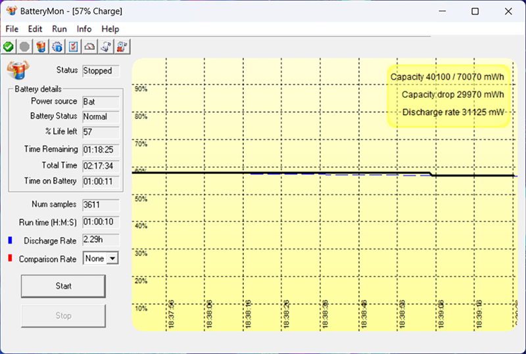This screenshot has width=526, height=354.
Task: Open the File menu
Action: point(12,29)
